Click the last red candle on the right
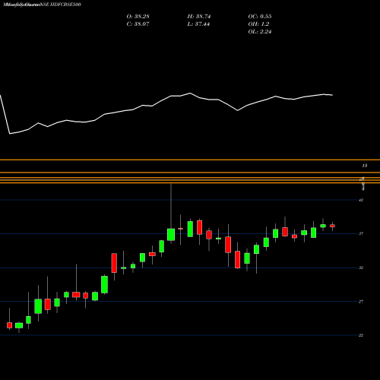This screenshot has height=380, width=380. [332, 226]
